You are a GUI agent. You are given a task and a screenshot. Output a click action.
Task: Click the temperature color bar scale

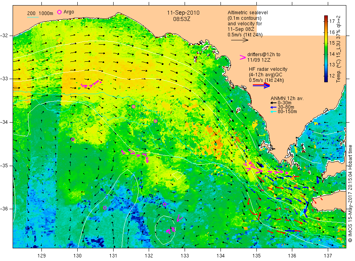coord(326,49)
